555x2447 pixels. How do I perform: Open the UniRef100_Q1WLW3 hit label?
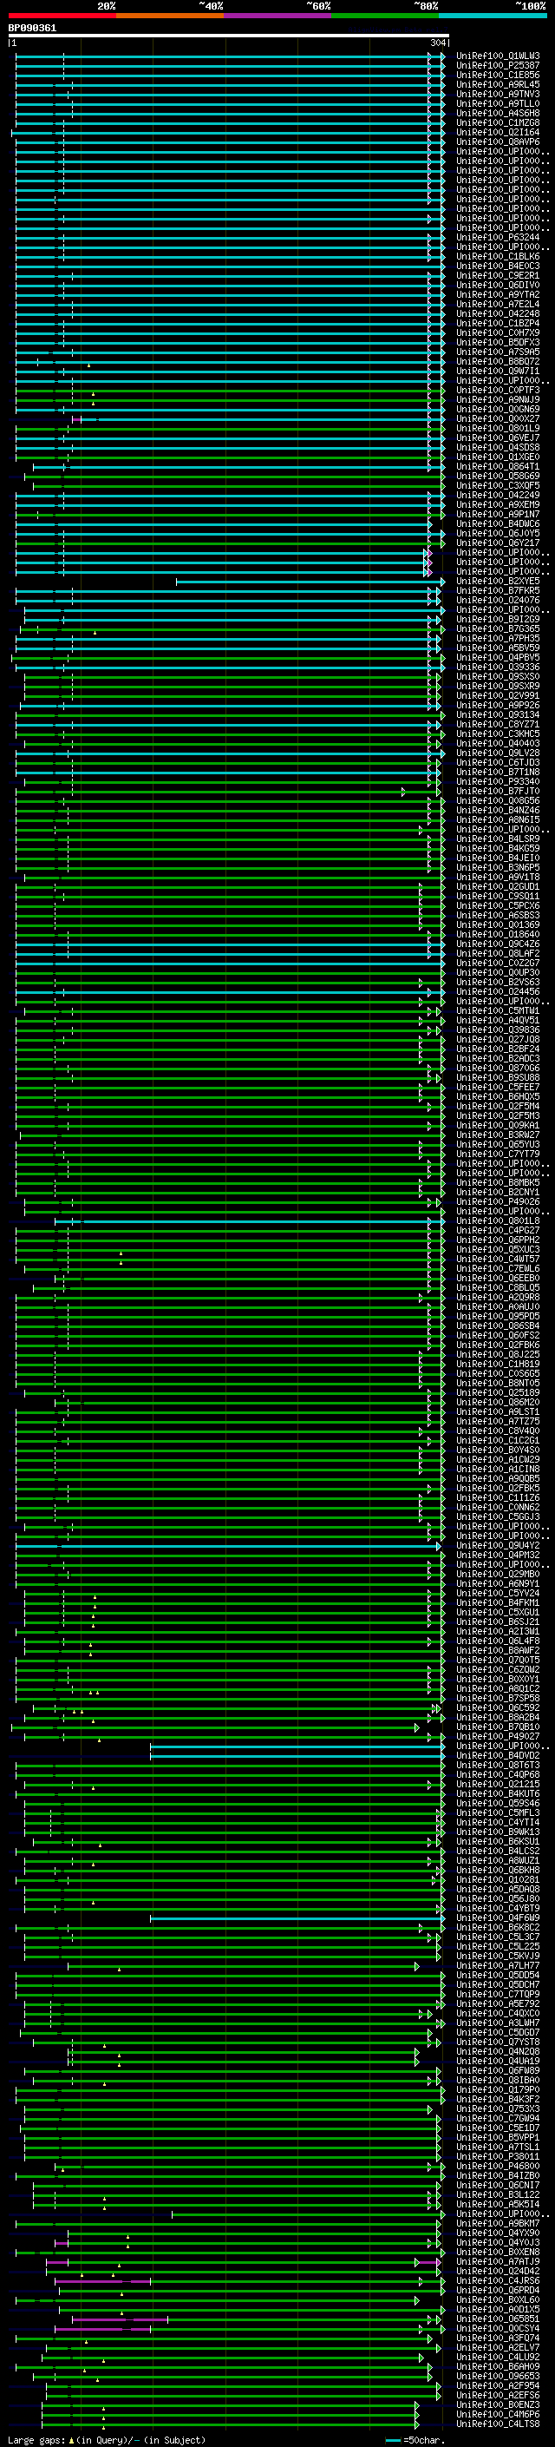click(497, 56)
